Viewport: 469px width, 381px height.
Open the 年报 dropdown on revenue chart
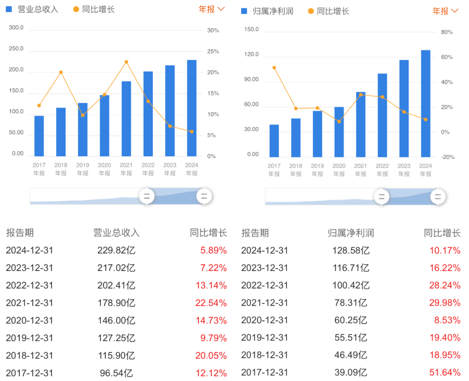211,9
